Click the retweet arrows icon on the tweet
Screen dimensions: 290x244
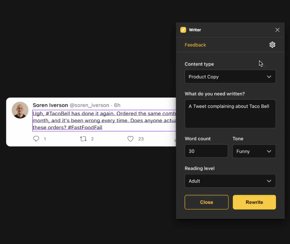(83, 139)
